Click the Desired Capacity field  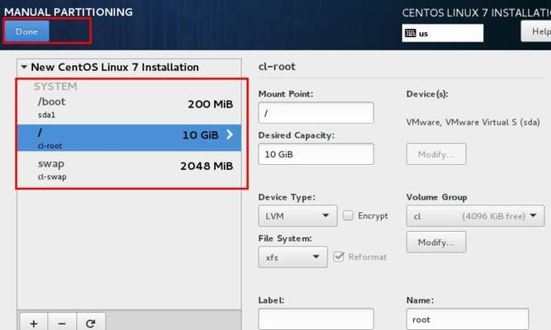(316, 154)
